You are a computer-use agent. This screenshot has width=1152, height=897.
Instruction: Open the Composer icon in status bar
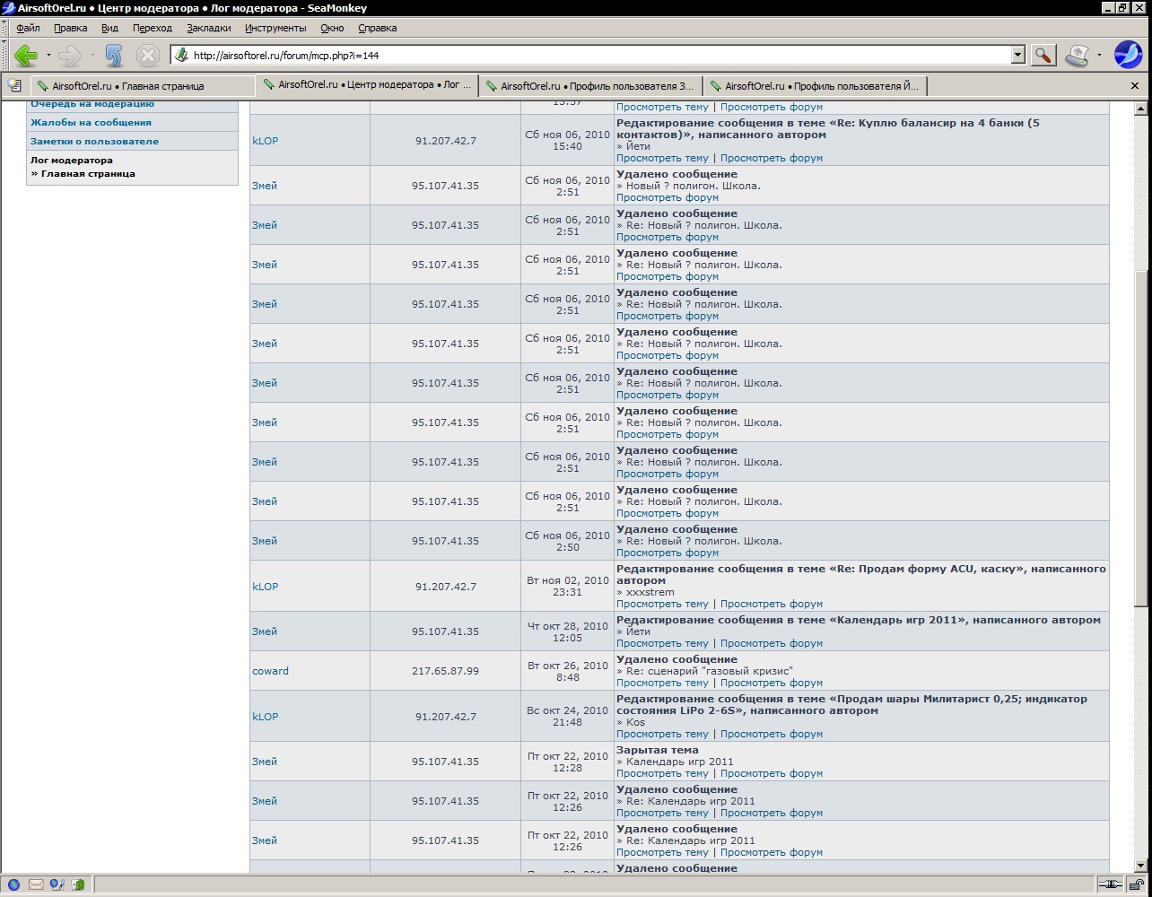pos(57,884)
